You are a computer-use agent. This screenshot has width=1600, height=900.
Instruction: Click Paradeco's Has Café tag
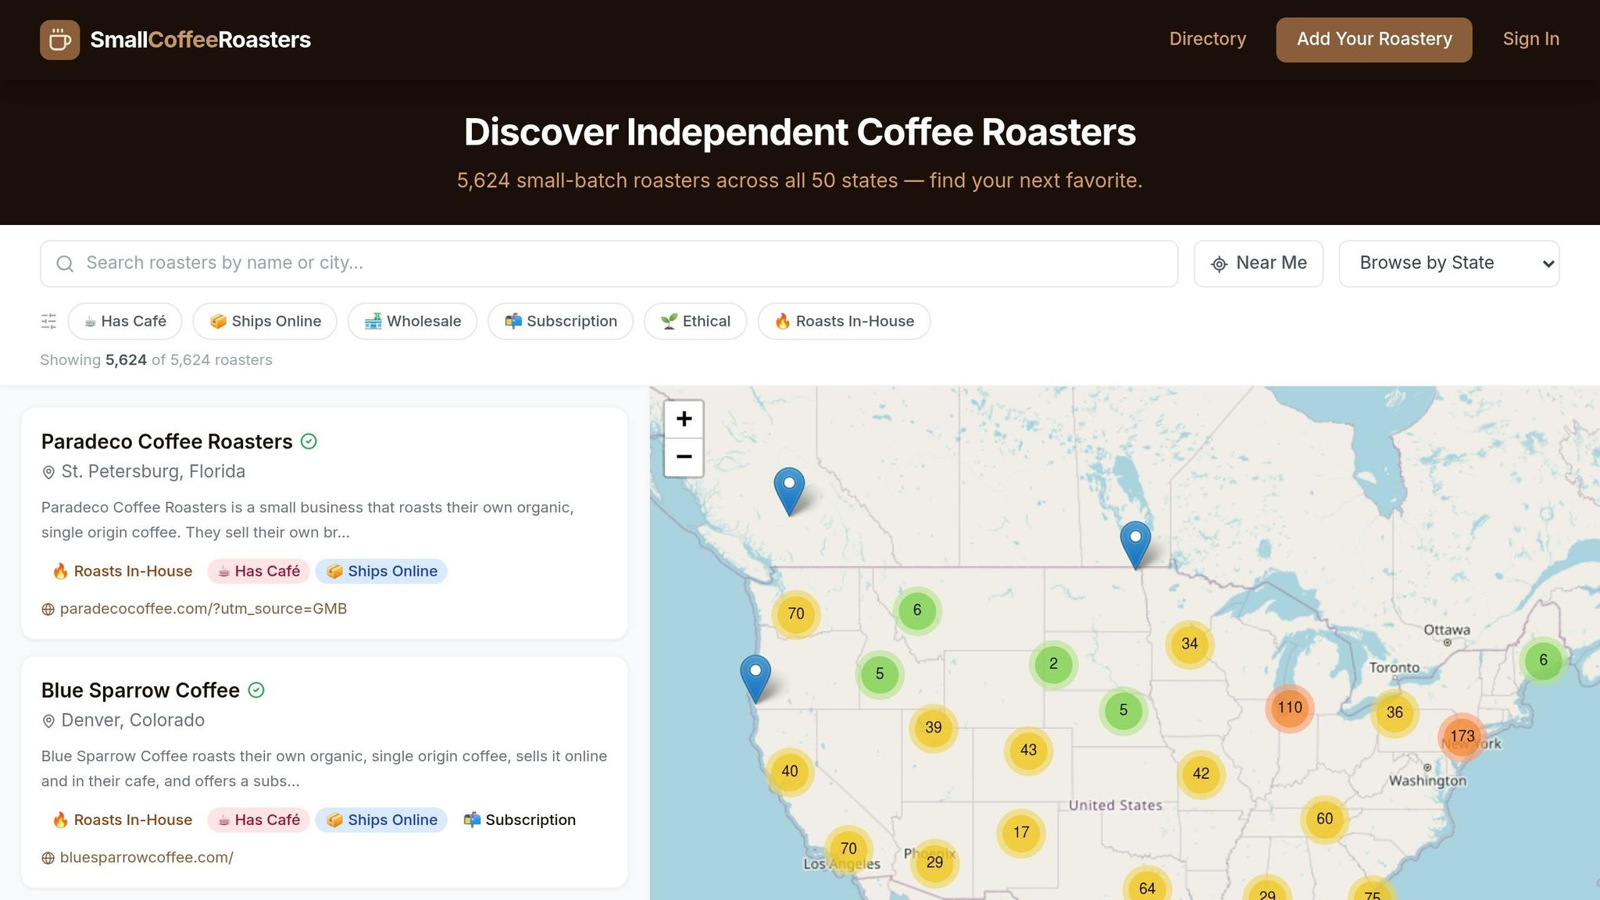[x=259, y=571]
